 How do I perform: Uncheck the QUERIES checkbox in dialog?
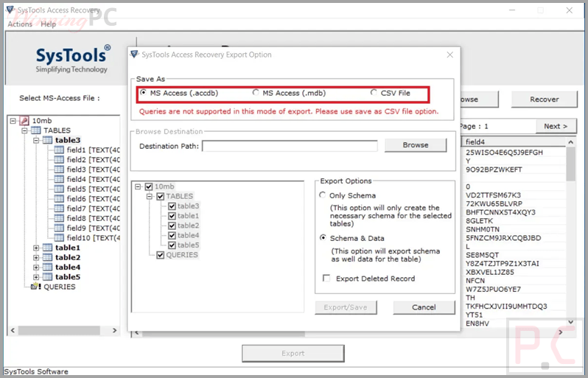(x=161, y=255)
